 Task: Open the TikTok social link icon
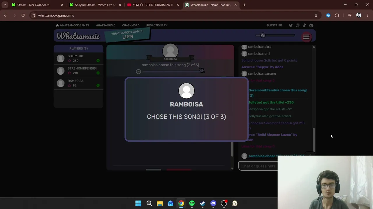(x=304, y=25)
